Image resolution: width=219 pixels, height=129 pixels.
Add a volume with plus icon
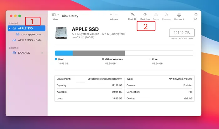(x=111, y=15)
